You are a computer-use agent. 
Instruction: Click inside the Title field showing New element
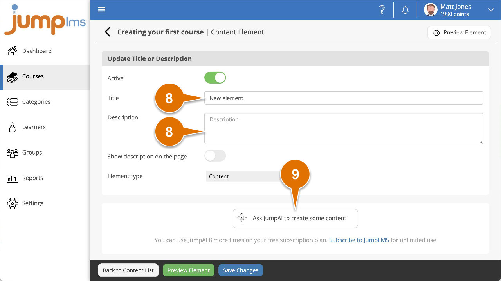click(x=344, y=98)
